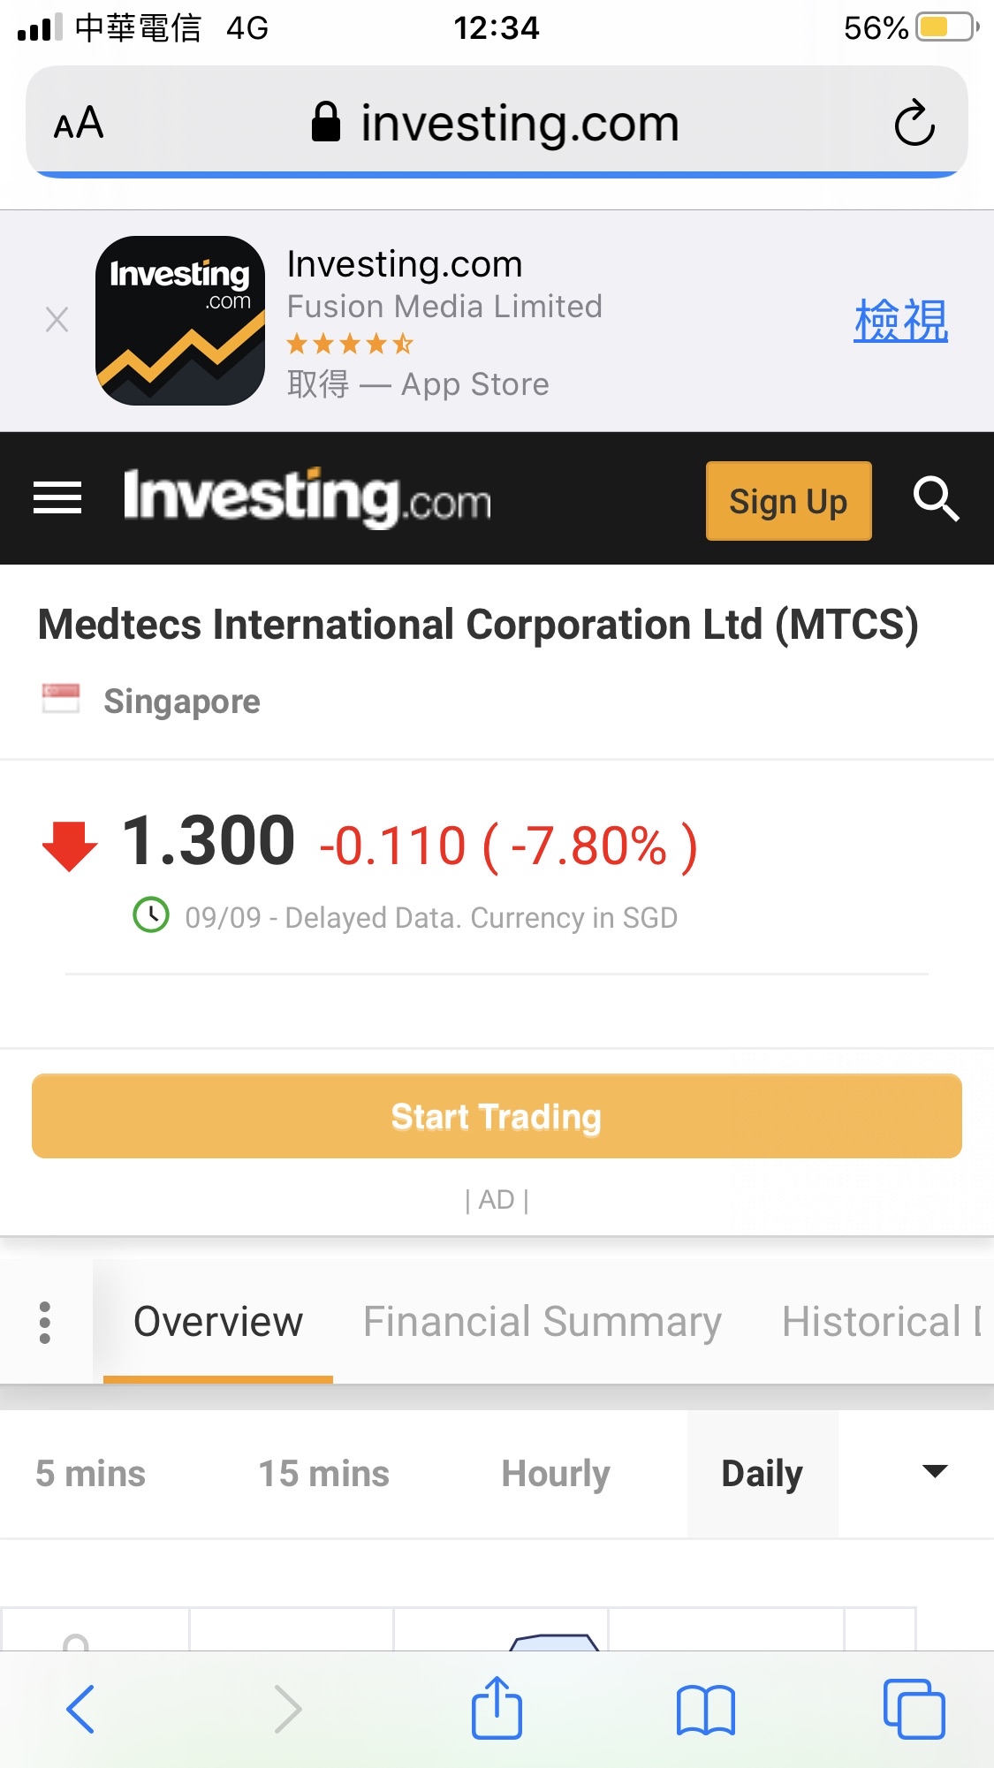Image resolution: width=994 pixels, height=1768 pixels.
Task: Select the 5 mins timeframe
Action: click(x=91, y=1474)
